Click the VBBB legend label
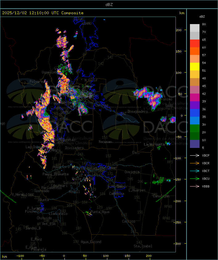This screenshot has height=260, width=218. [206, 187]
